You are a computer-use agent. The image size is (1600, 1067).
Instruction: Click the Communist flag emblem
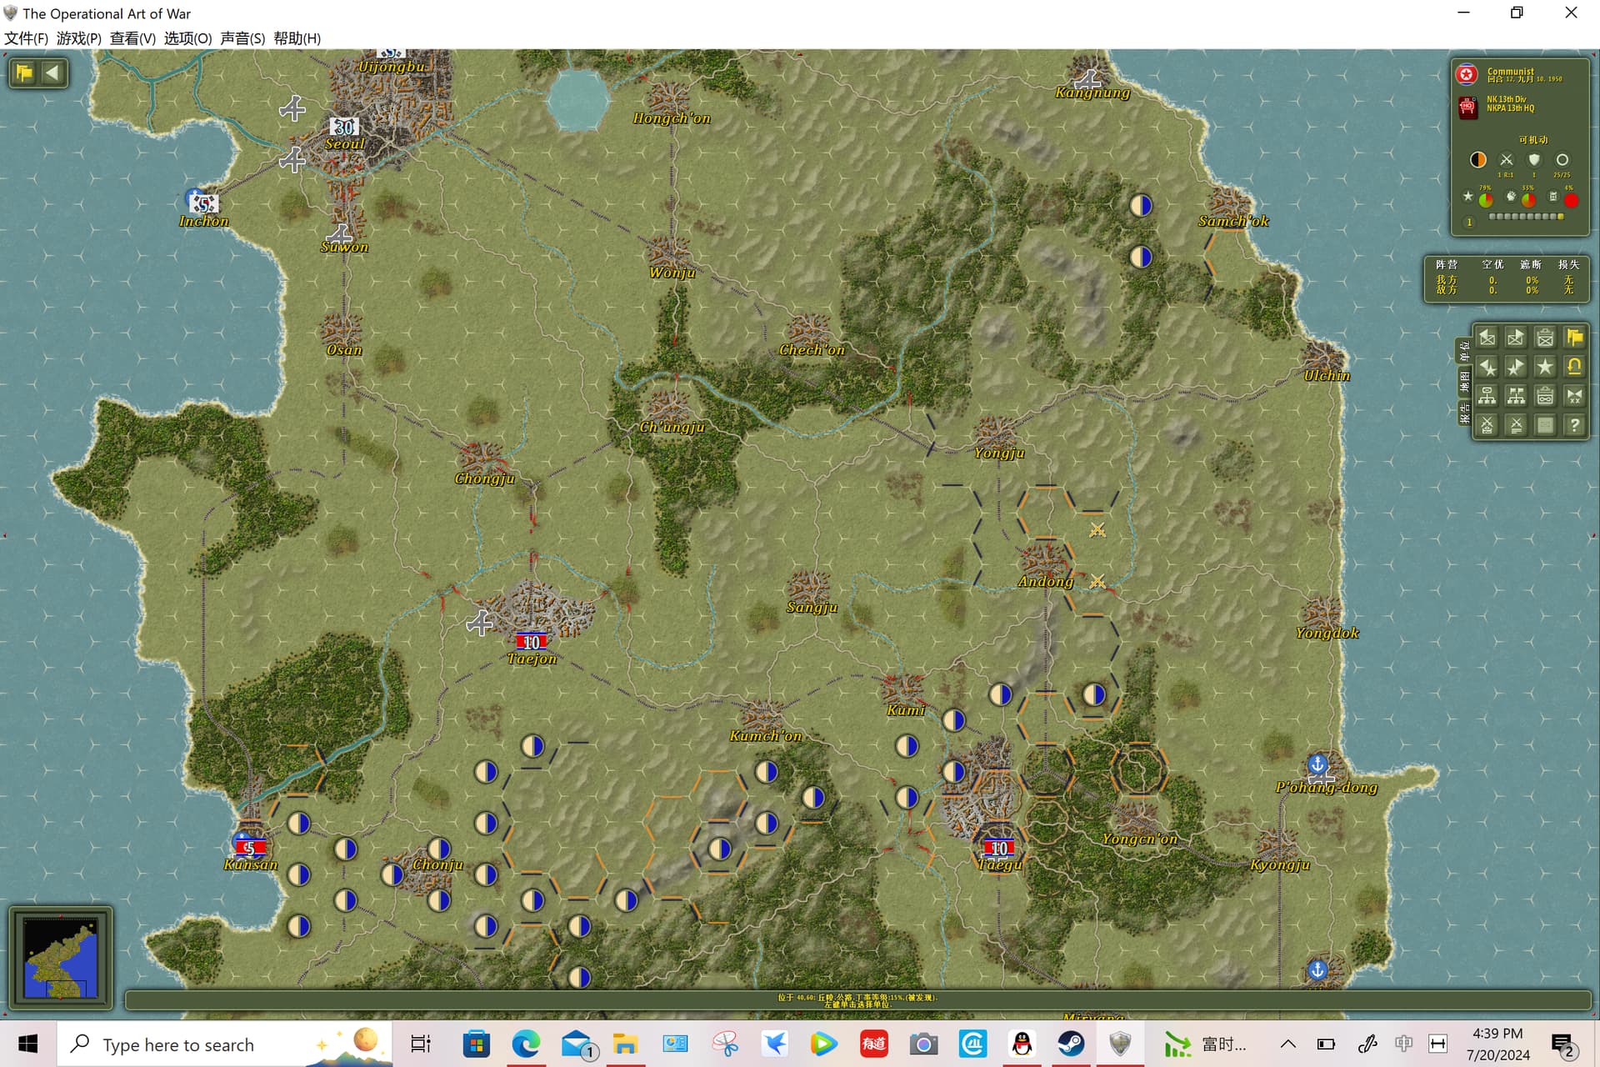click(1467, 75)
